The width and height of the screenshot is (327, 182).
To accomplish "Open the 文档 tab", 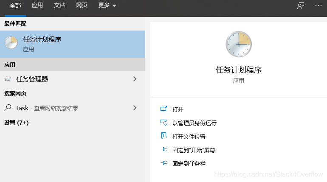I will (x=59, y=5).
